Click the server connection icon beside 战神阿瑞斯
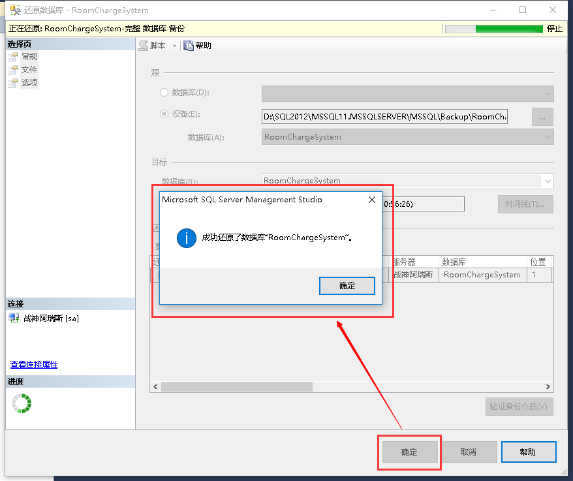This screenshot has height=481, width=573. click(14, 318)
